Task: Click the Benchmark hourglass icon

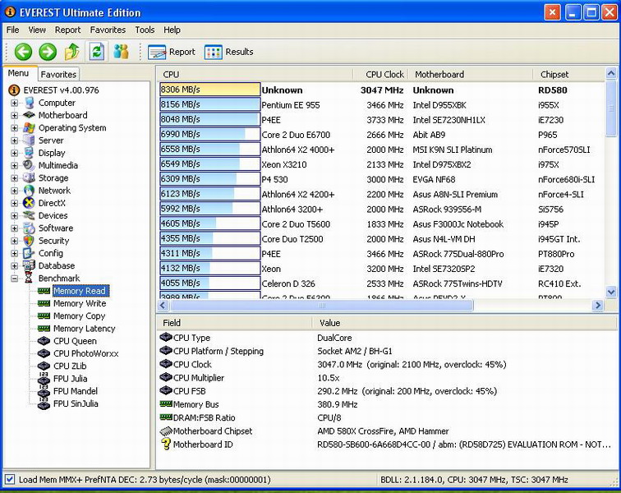Action: [x=29, y=279]
